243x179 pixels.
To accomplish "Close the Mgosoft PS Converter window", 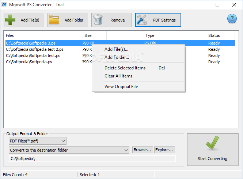I will coord(234,5).
